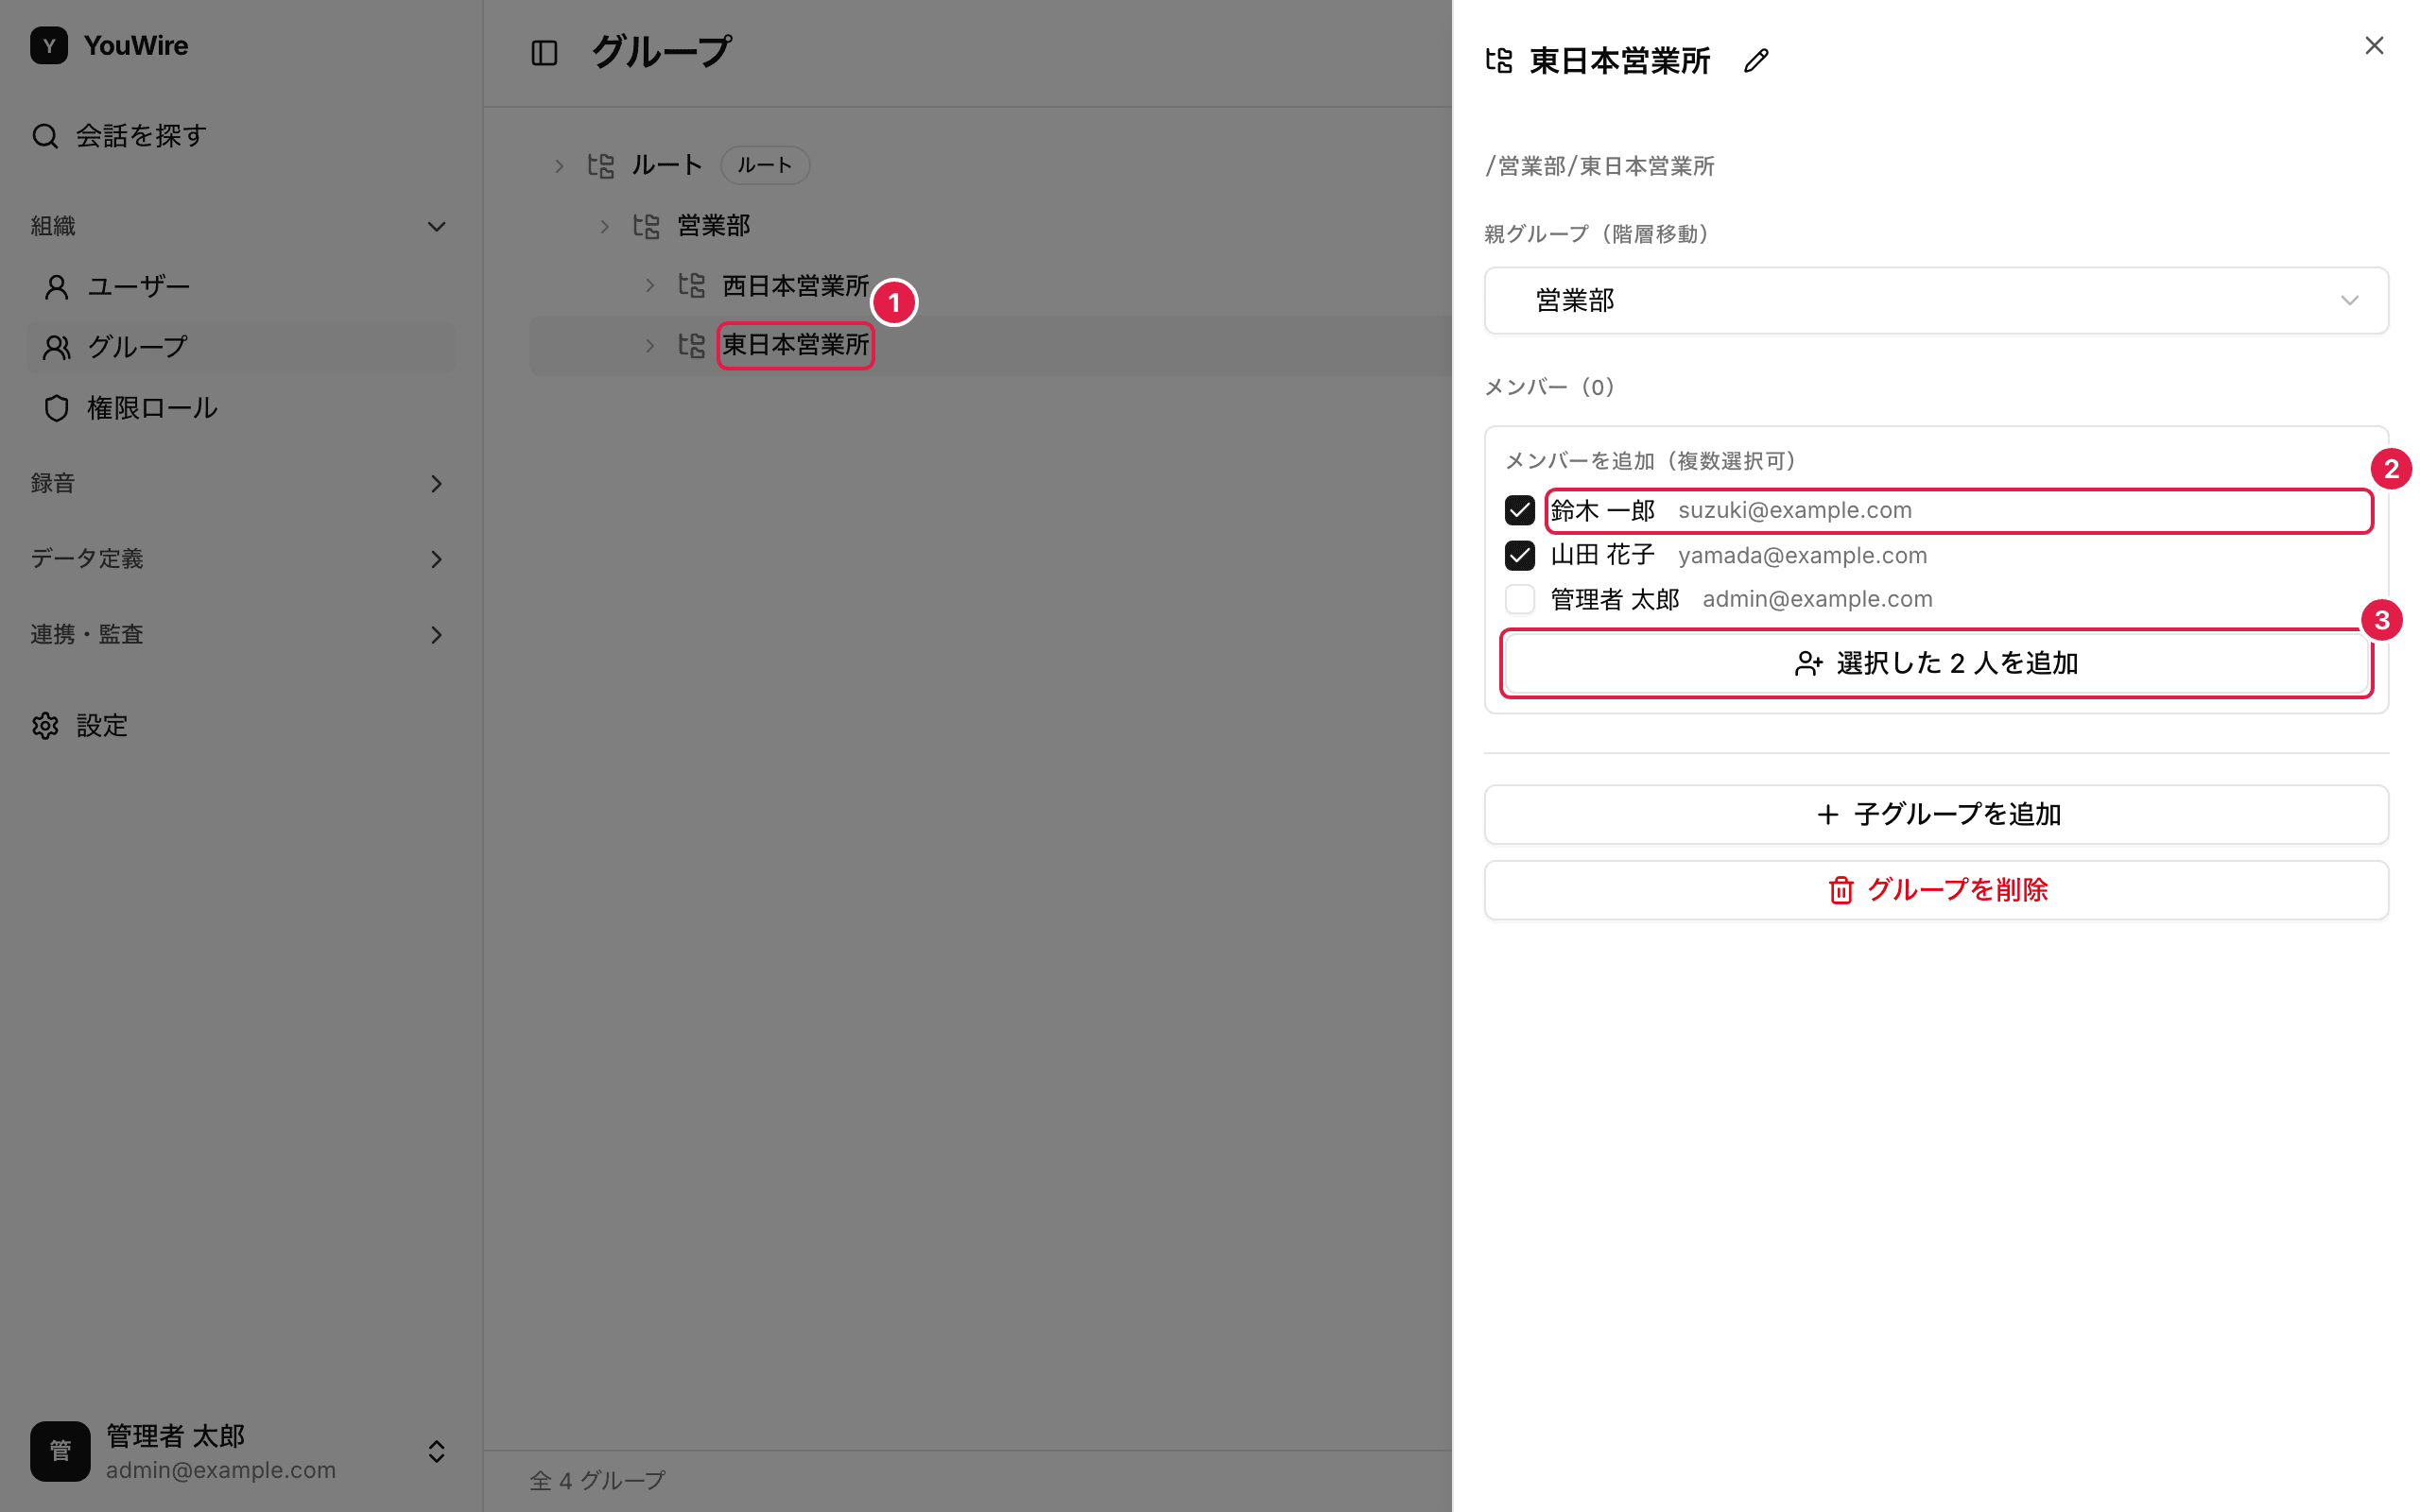Click the YouWire logo icon

[x=49, y=46]
